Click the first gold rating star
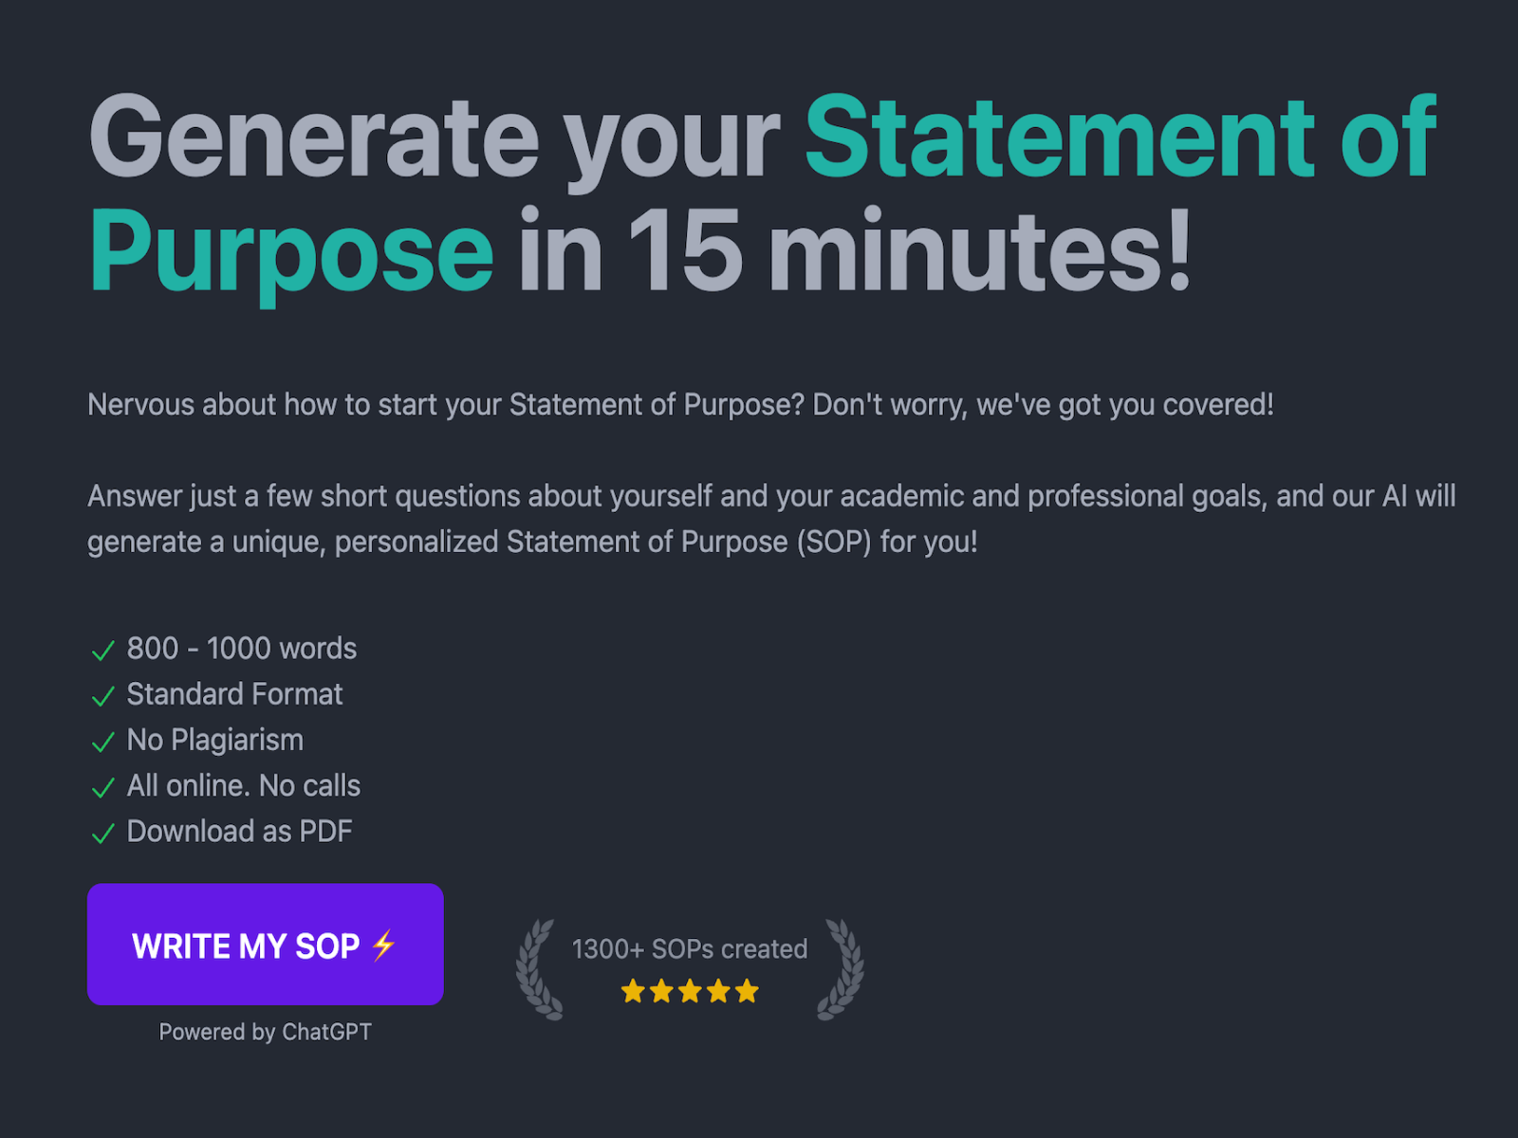Screen dimensions: 1518x1138 [633, 992]
